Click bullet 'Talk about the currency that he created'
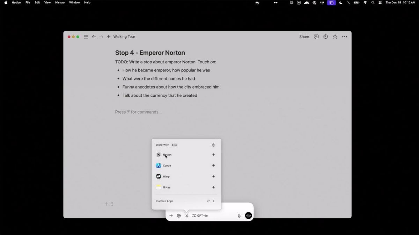Viewport: 419px width, 235px height. pos(160,95)
